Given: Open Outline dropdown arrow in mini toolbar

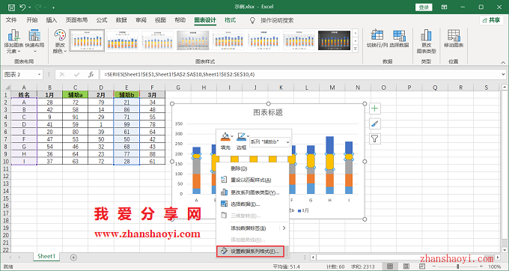Looking at the screenshot, I should pos(248,136).
